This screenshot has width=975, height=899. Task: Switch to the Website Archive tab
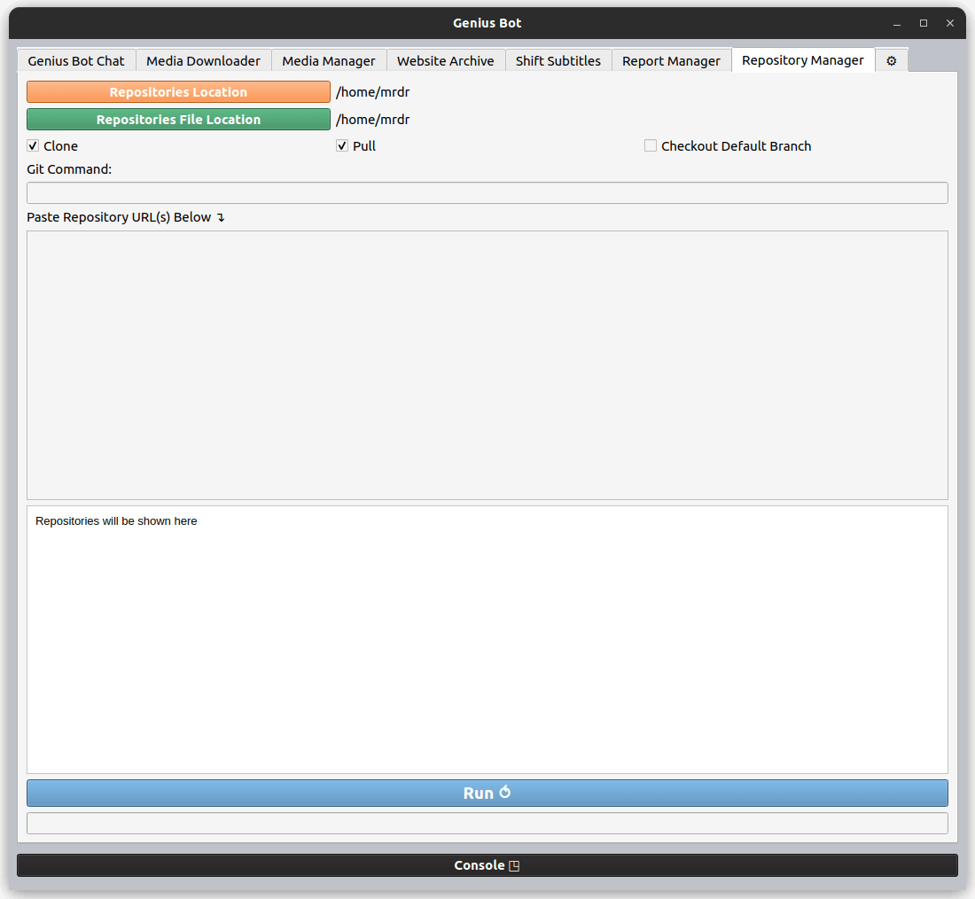[445, 60]
